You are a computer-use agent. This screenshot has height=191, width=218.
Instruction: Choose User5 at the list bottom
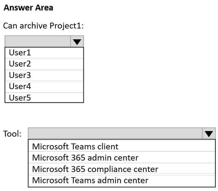[44, 98]
